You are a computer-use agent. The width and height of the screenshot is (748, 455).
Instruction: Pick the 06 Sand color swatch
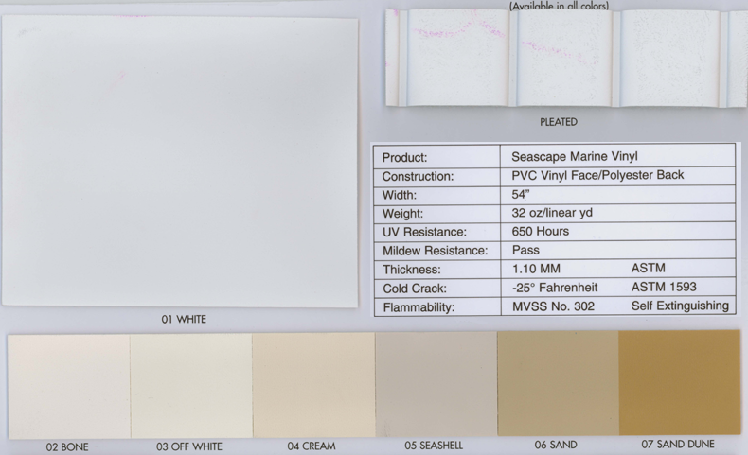pyautogui.click(x=558, y=383)
